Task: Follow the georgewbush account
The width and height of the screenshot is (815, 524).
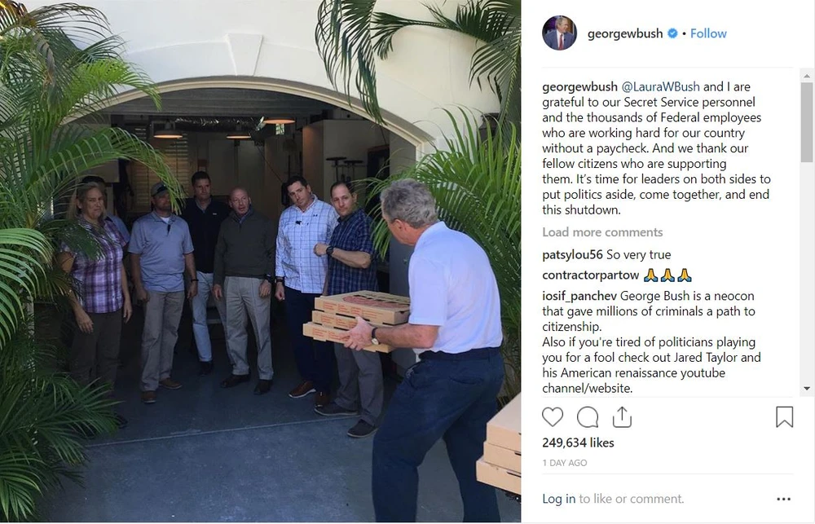Action: [708, 33]
